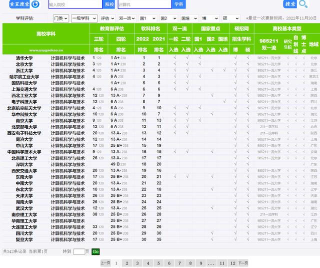Open the 国1 dropdown
This screenshot has height=268, width=320.
[148, 19]
